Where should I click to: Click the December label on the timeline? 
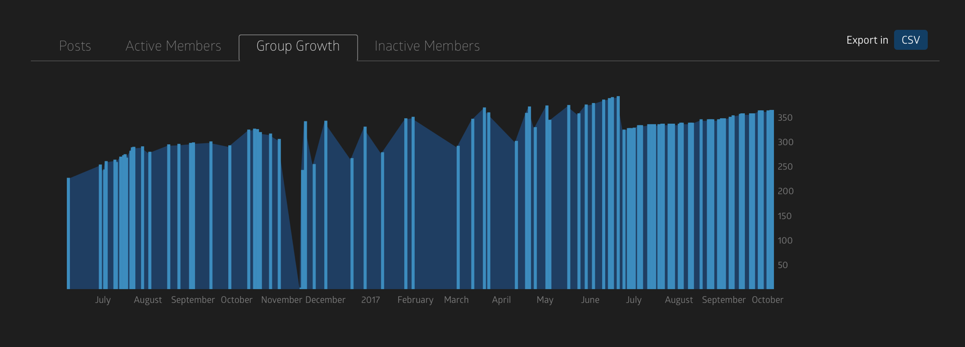coord(325,300)
